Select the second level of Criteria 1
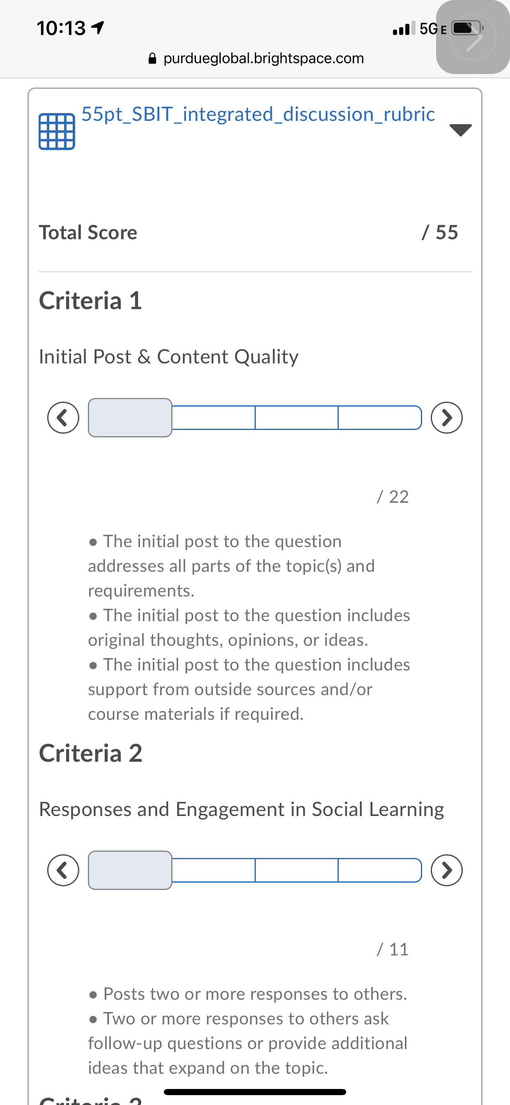The image size is (510, 1105). pos(214,417)
